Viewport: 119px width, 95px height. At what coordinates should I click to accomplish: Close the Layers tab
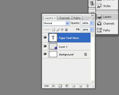click(55, 18)
